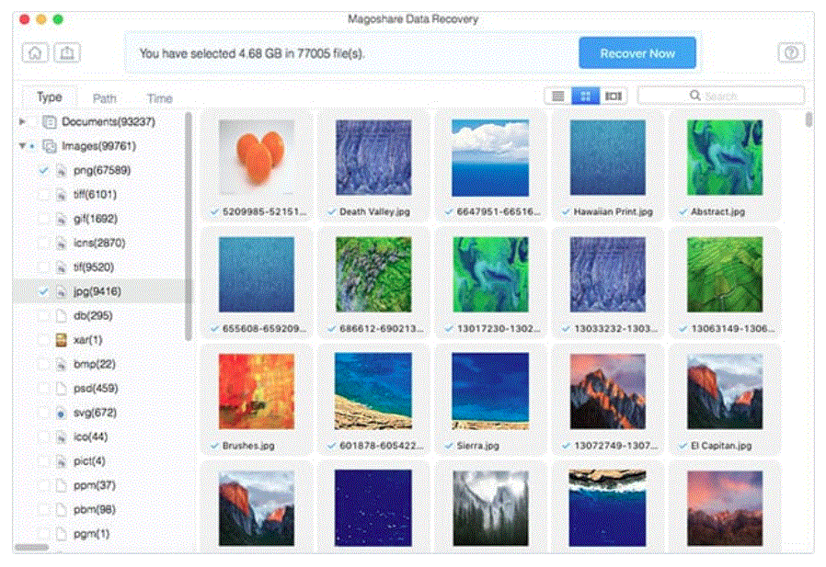826x567 pixels.
Task: Uncheck Hawaiian Print.jpg file checkbox
Action: (566, 211)
